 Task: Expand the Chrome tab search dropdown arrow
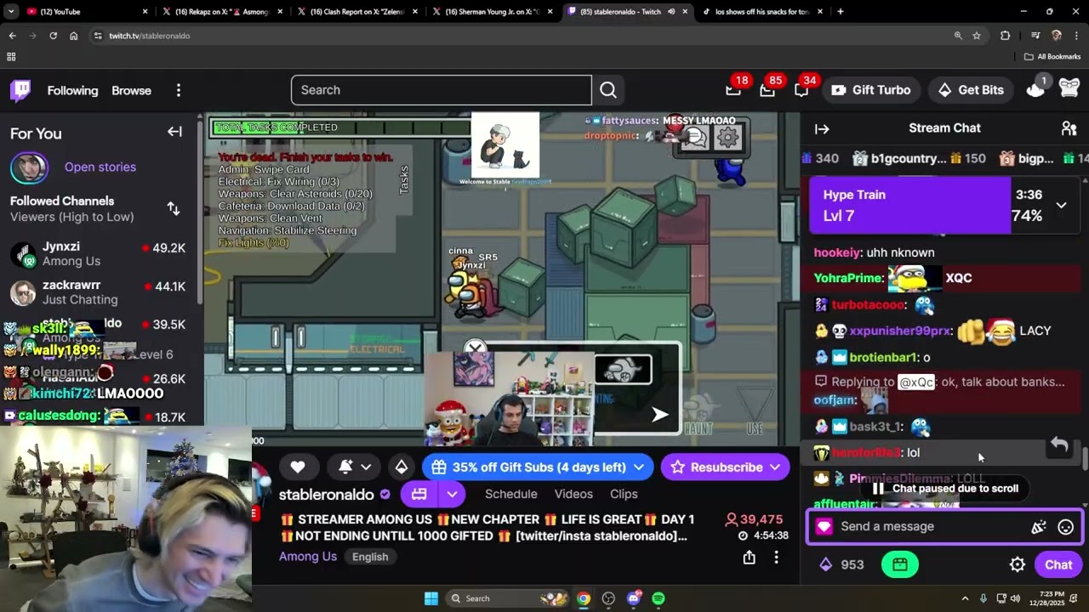click(x=11, y=12)
